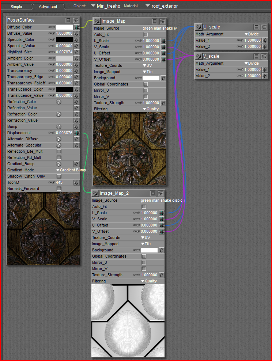Click U_scale Value_1 input plug
This screenshot has height=361, width=272.
(265, 40)
